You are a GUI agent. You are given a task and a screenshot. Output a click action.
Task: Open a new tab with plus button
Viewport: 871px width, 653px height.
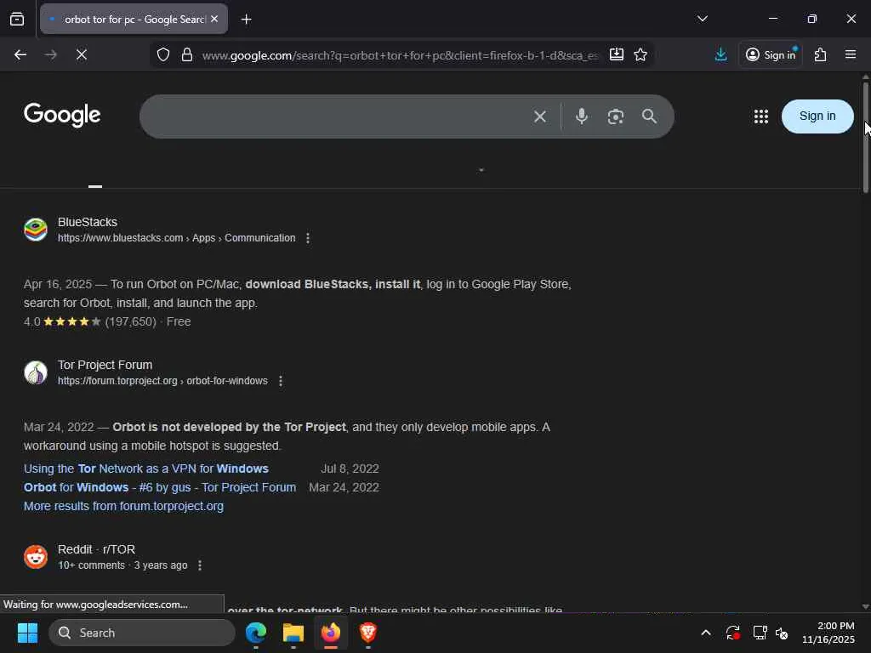[x=246, y=20]
